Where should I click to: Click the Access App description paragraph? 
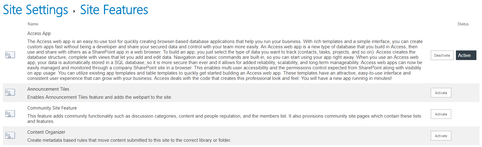226,60
